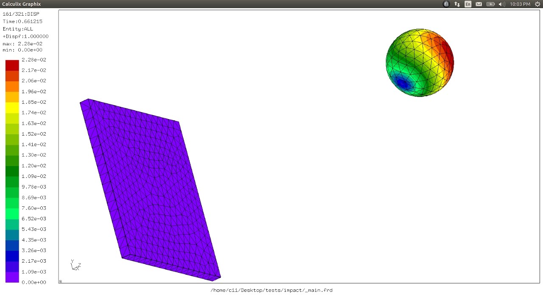
Task: Click the 'Calculix Graphix' window title
Action: pos(21,4)
